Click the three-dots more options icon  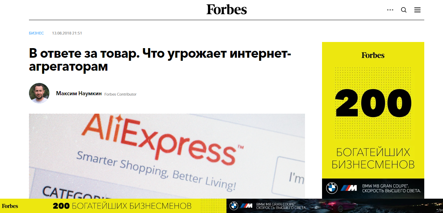(x=390, y=10)
